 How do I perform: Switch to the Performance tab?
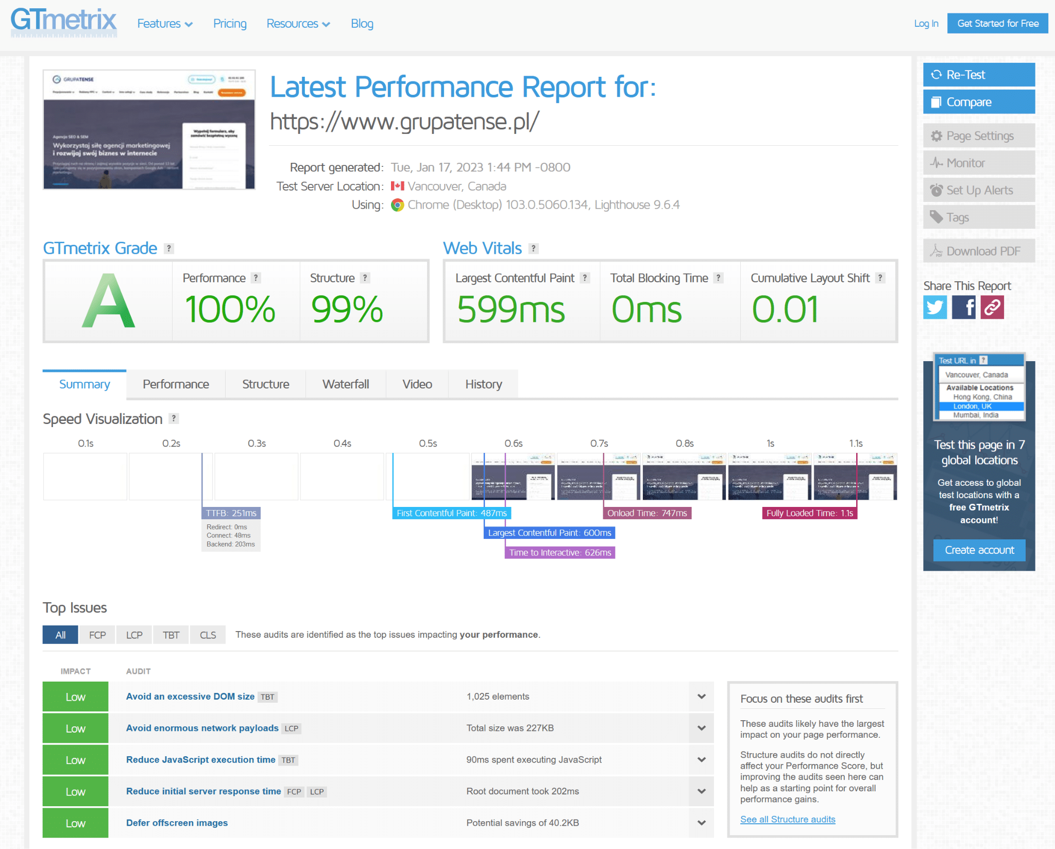click(176, 384)
